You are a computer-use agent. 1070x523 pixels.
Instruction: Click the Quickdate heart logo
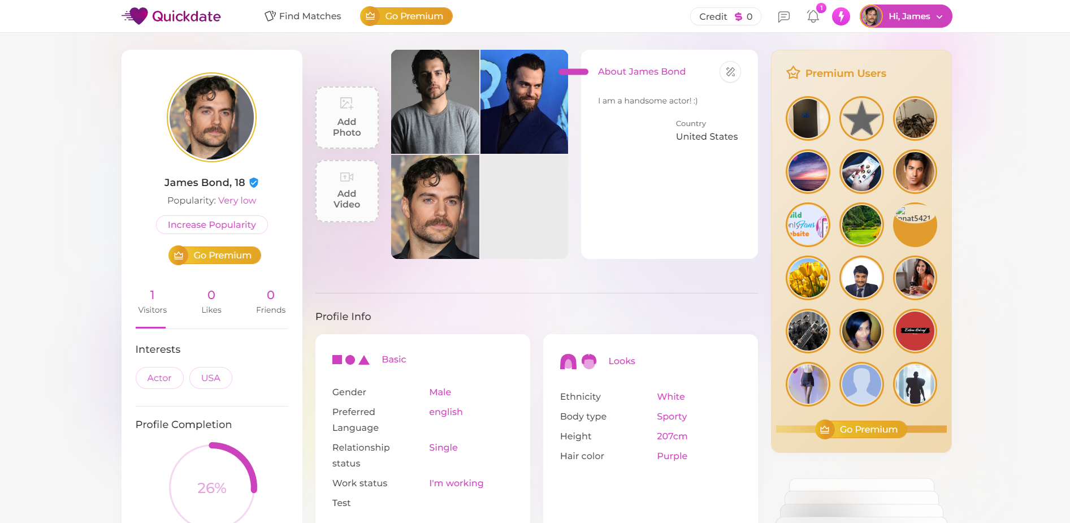point(171,16)
